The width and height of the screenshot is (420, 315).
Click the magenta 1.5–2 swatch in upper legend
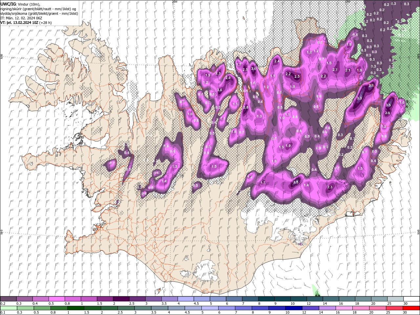tap(105, 299)
